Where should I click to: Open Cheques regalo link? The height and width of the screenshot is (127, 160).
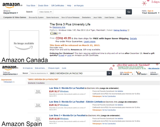pos(54,68)
